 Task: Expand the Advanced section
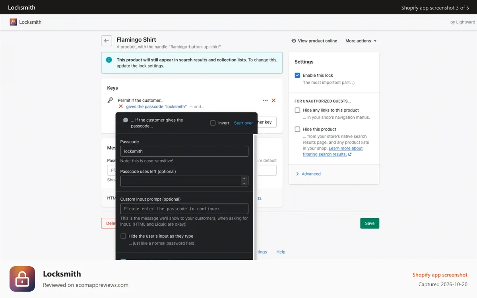308,174
